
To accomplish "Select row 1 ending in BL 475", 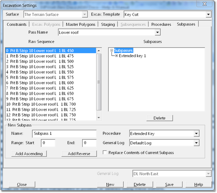I will [51, 56].
